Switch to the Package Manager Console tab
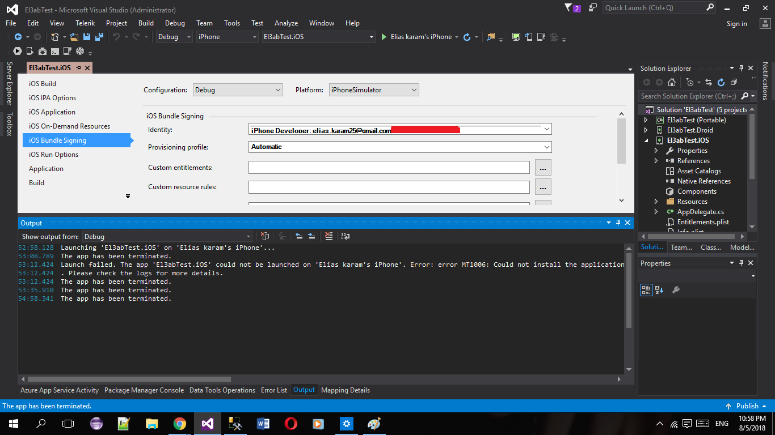Image resolution: width=775 pixels, height=435 pixels. pos(144,390)
